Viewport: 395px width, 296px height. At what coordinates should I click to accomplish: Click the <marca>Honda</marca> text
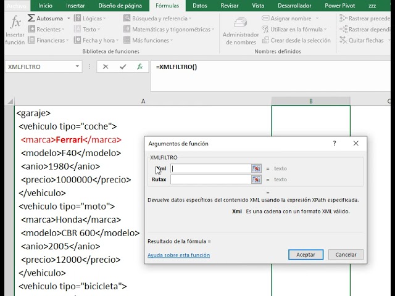click(x=71, y=220)
